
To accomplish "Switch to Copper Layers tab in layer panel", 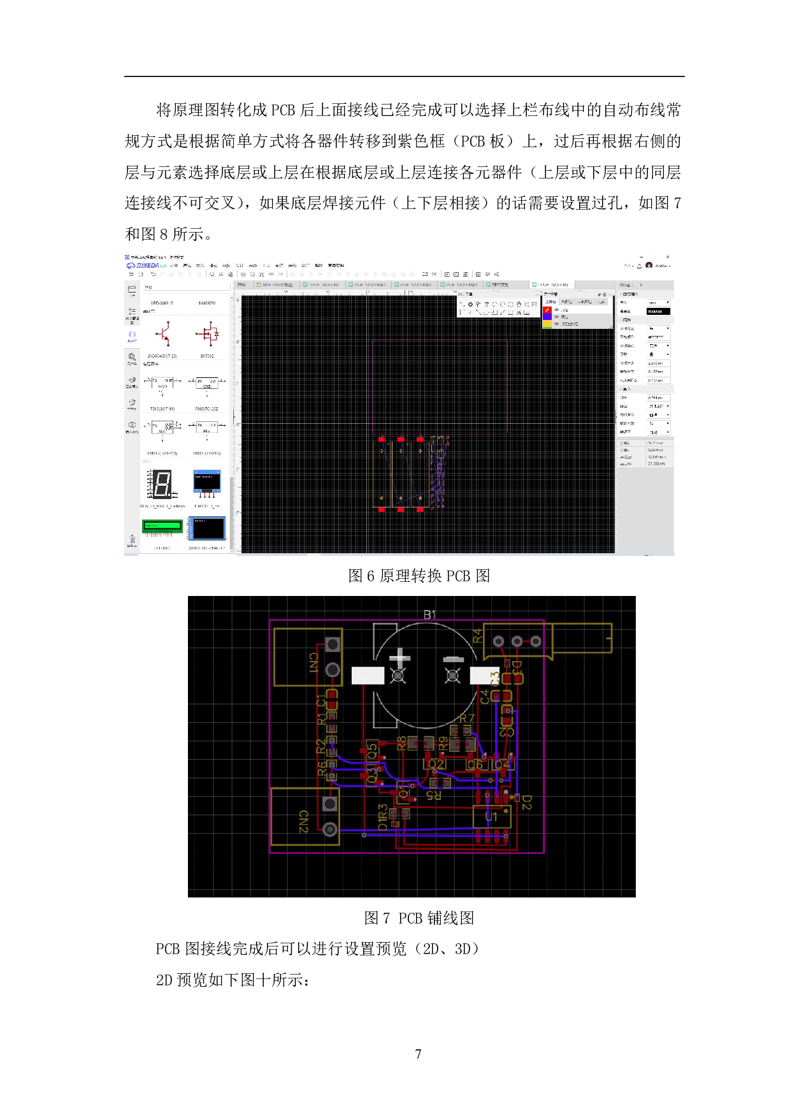I will pyautogui.click(x=566, y=301).
